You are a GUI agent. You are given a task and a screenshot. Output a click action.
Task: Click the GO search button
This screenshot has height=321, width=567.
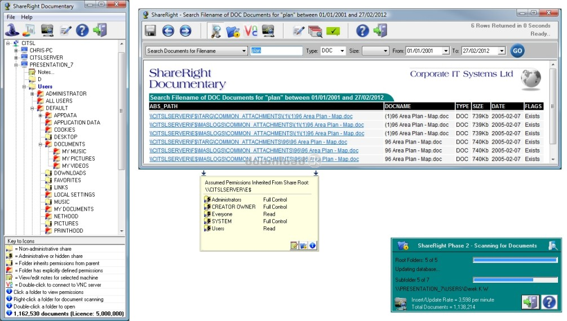pos(517,51)
